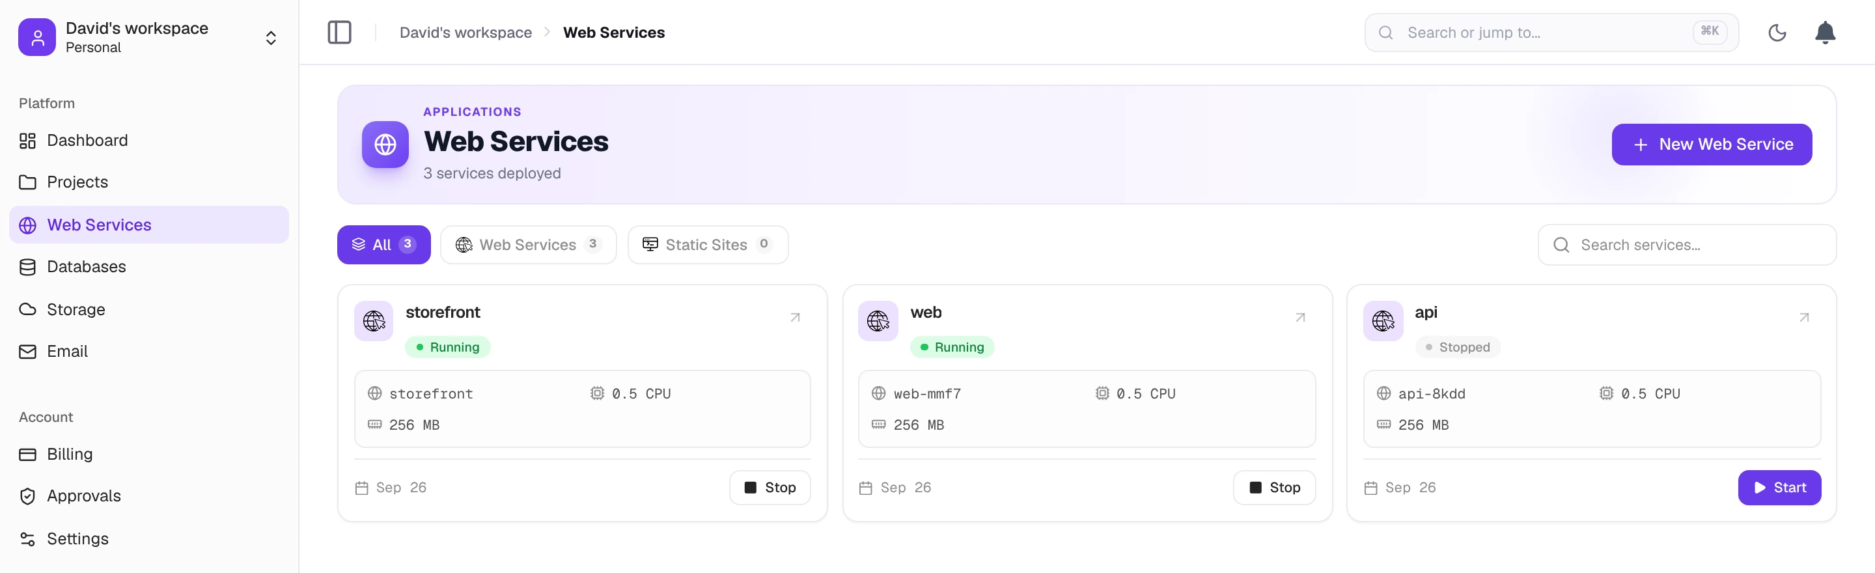Click the api service globe icon
Viewport: 1875px width, 573px height.
point(1383,321)
